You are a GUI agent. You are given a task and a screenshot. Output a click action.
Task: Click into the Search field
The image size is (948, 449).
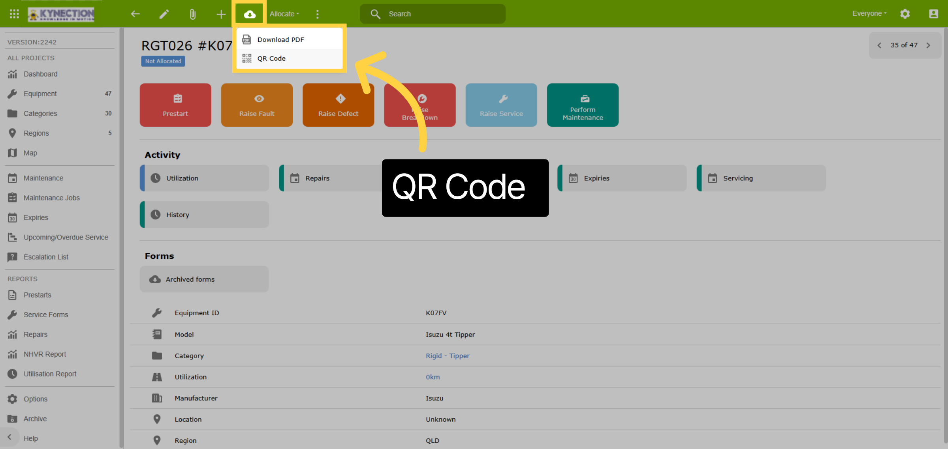point(433,14)
